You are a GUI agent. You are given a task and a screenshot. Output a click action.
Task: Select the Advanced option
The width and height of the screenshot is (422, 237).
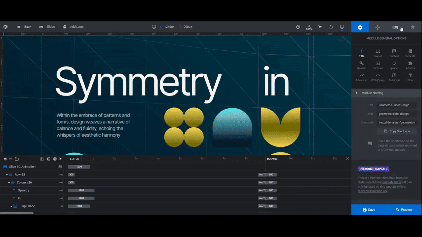point(362,77)
